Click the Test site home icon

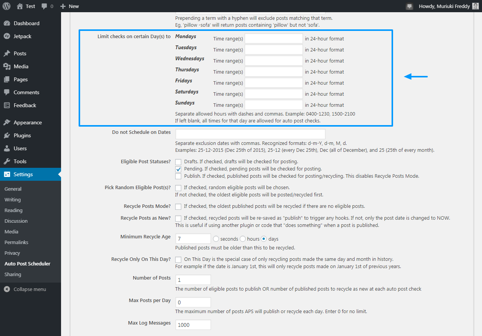19,6
